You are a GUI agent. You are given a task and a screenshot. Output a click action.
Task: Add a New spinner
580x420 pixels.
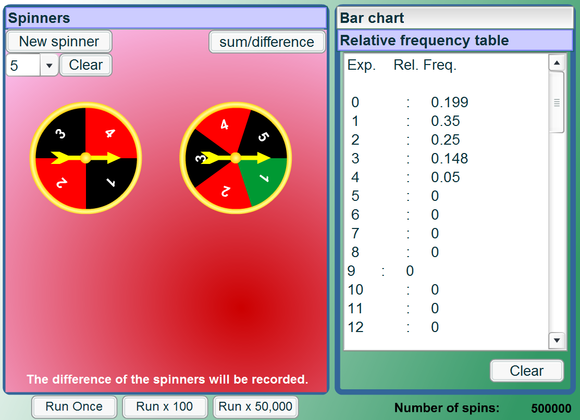[59, 42]
